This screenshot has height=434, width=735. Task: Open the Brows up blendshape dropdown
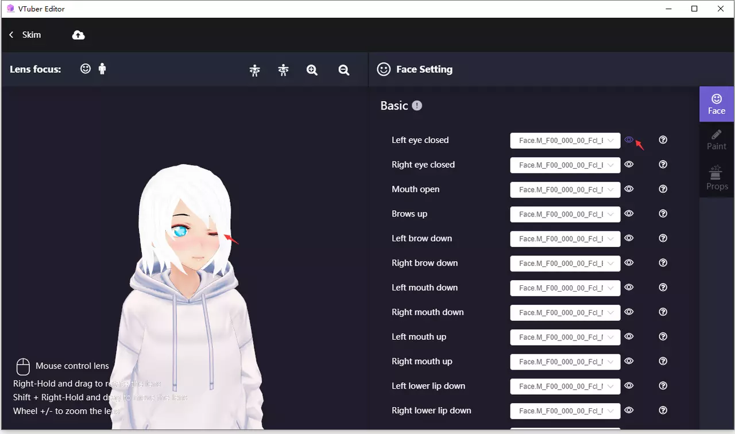pos(565,214)
